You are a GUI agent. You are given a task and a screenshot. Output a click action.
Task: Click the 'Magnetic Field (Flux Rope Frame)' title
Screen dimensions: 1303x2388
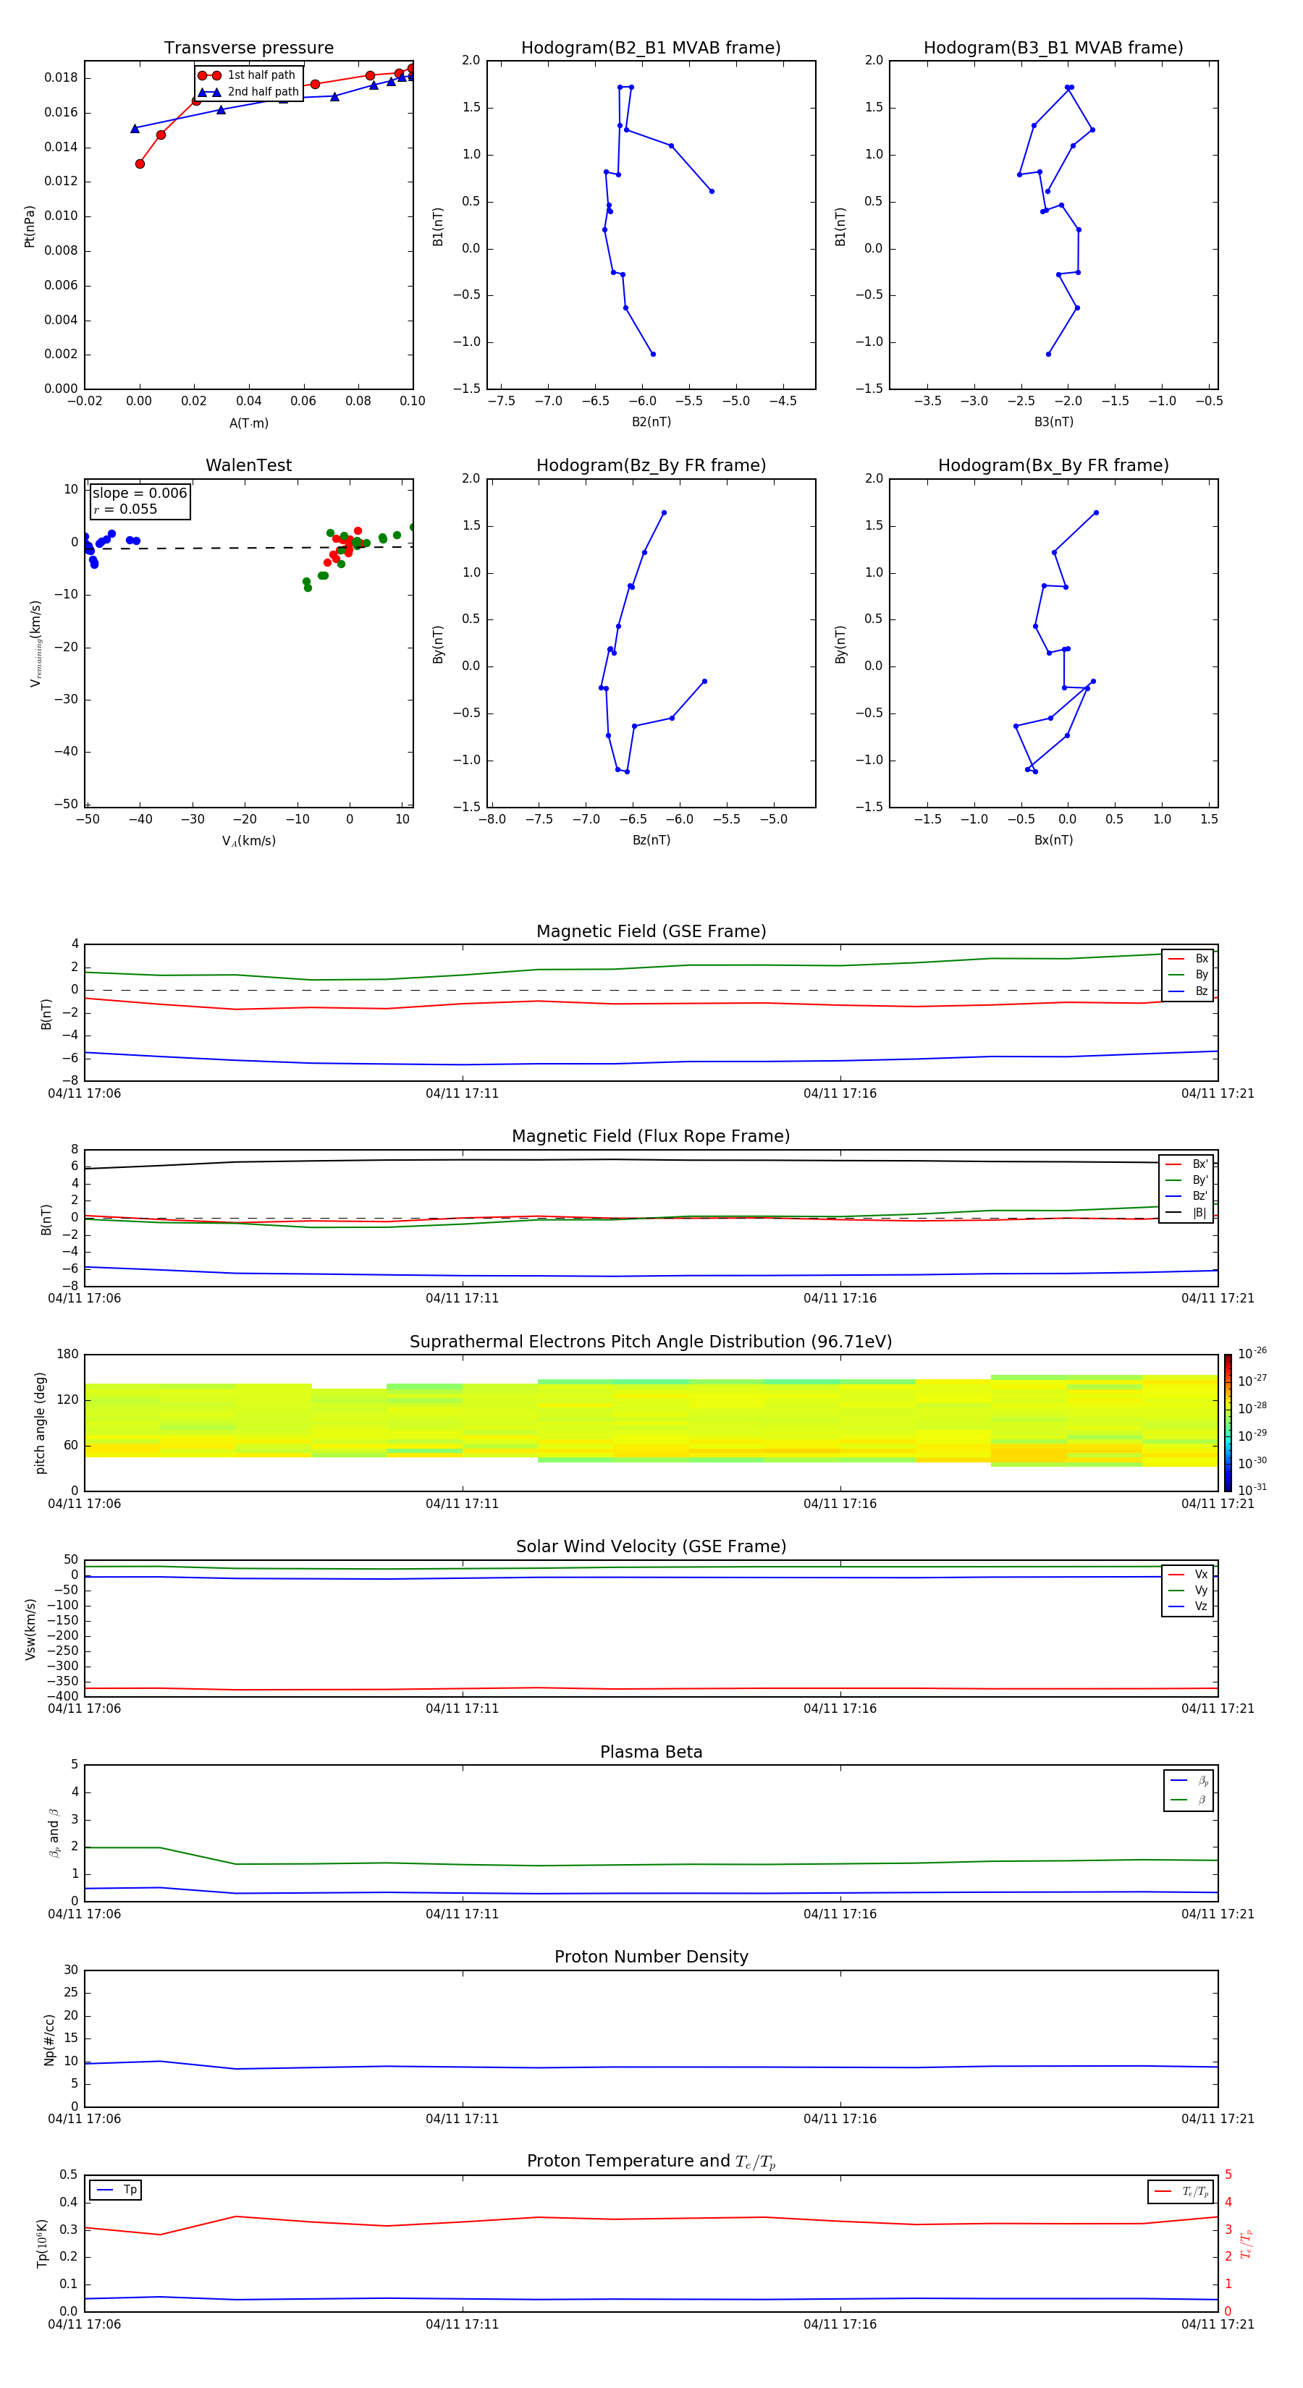click(651, 1137)
